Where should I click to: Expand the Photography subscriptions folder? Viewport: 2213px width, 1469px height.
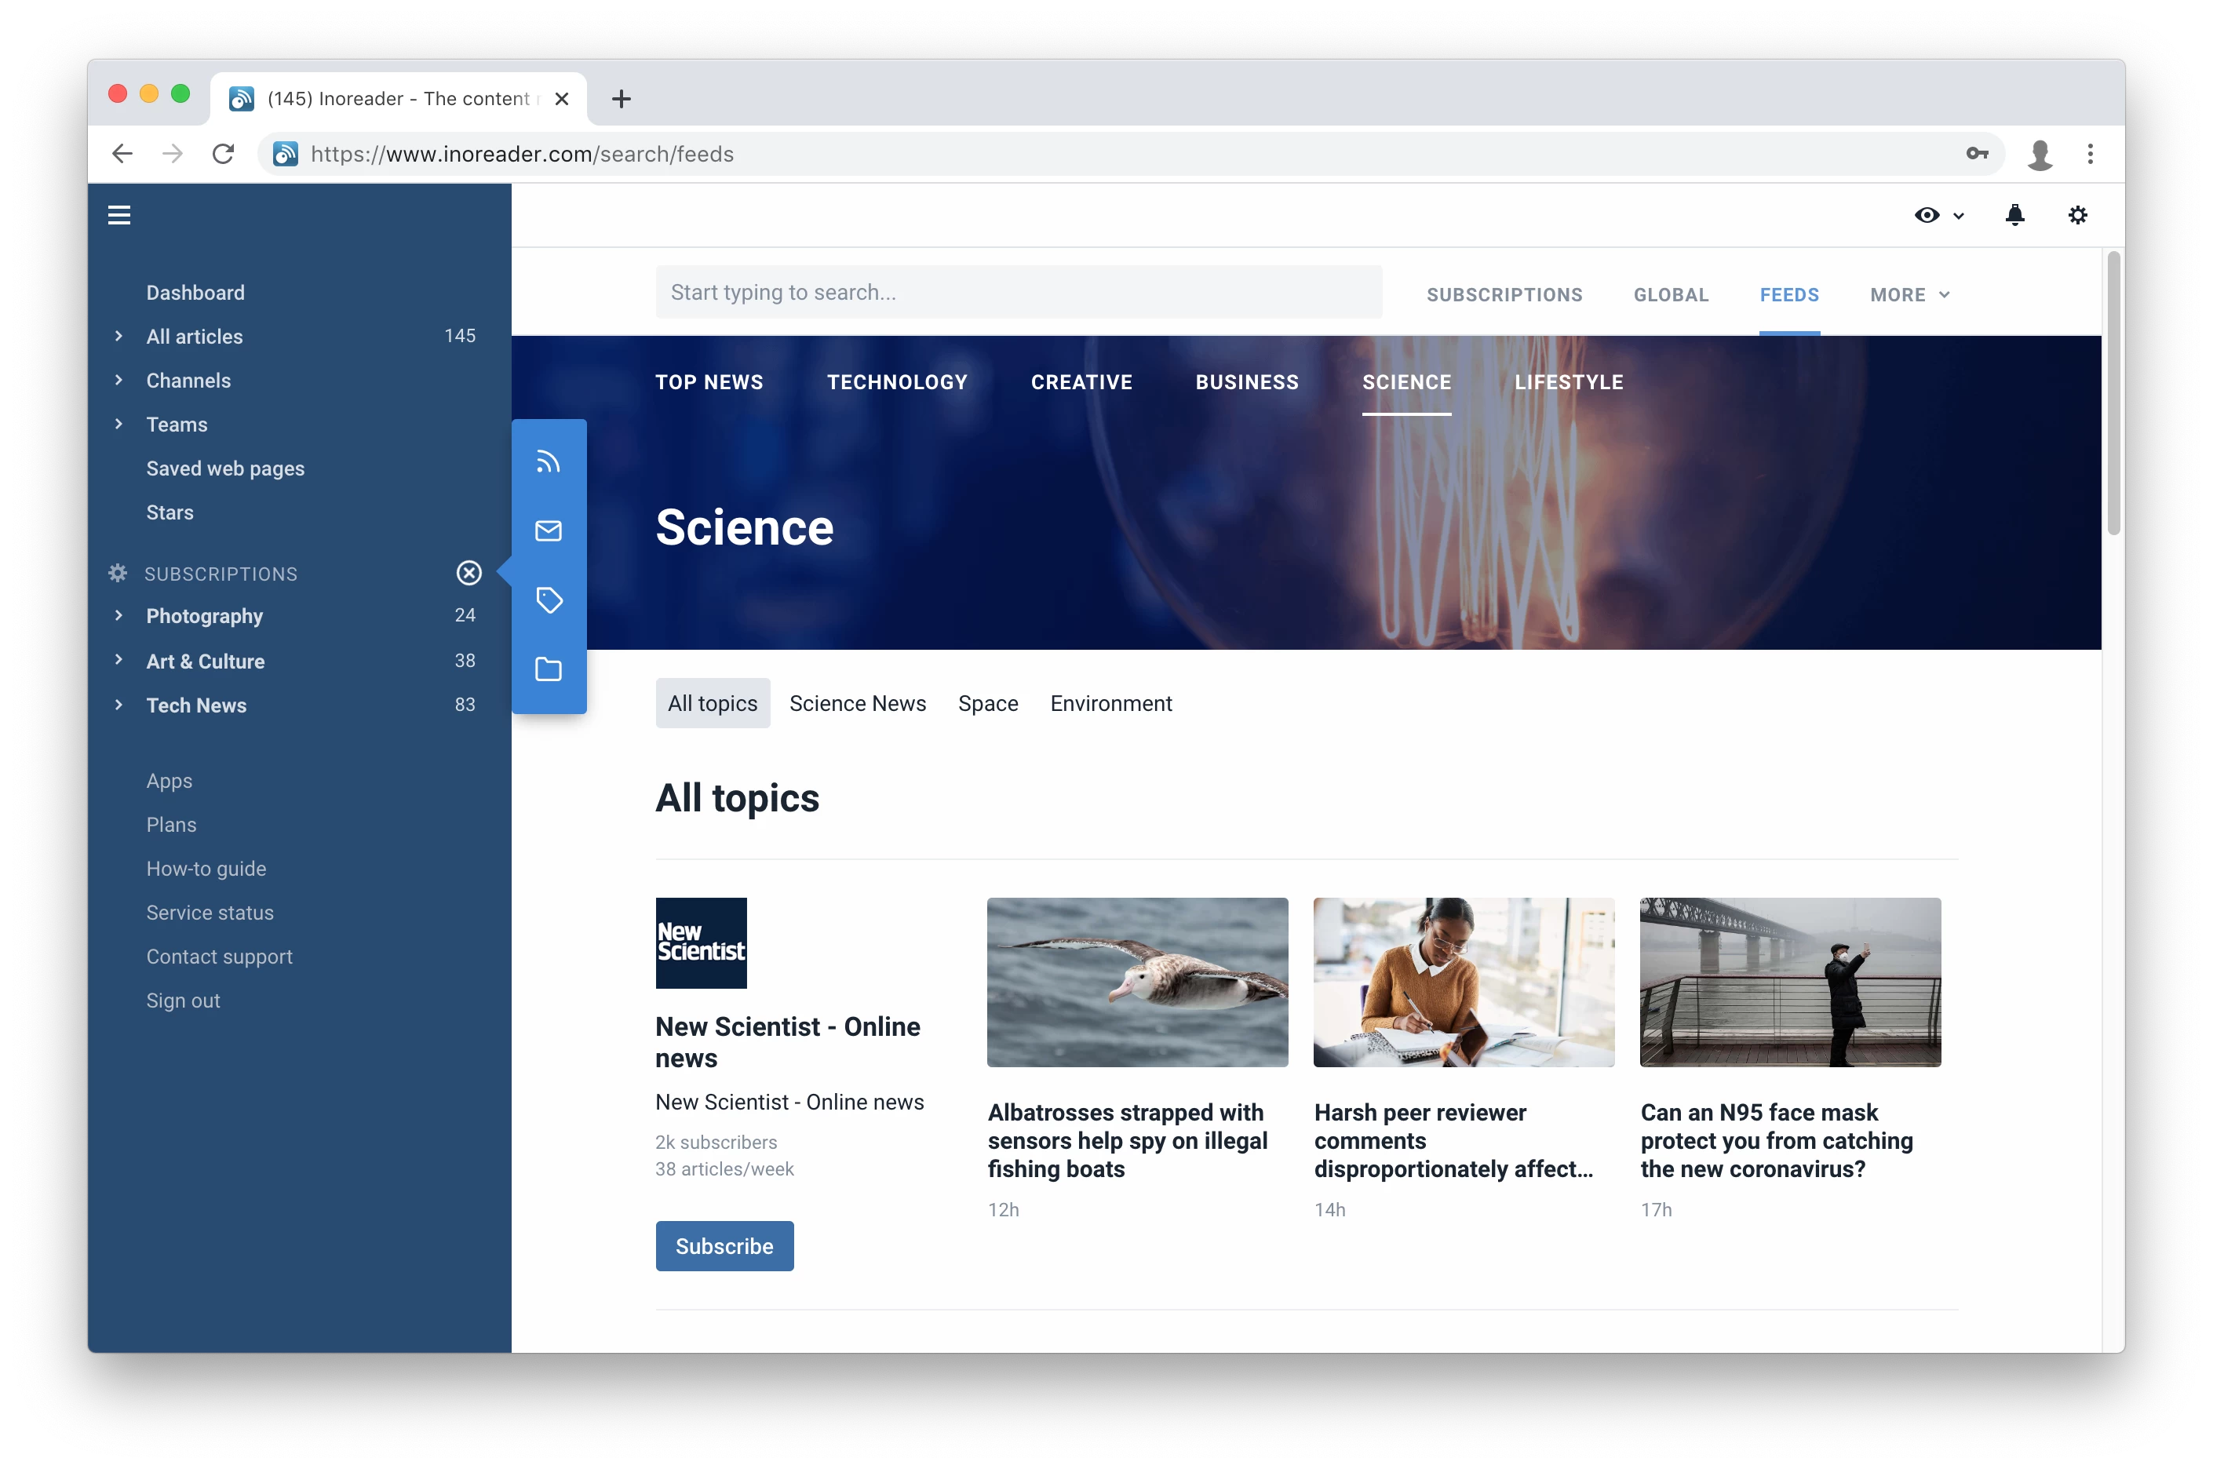[118, 615]
